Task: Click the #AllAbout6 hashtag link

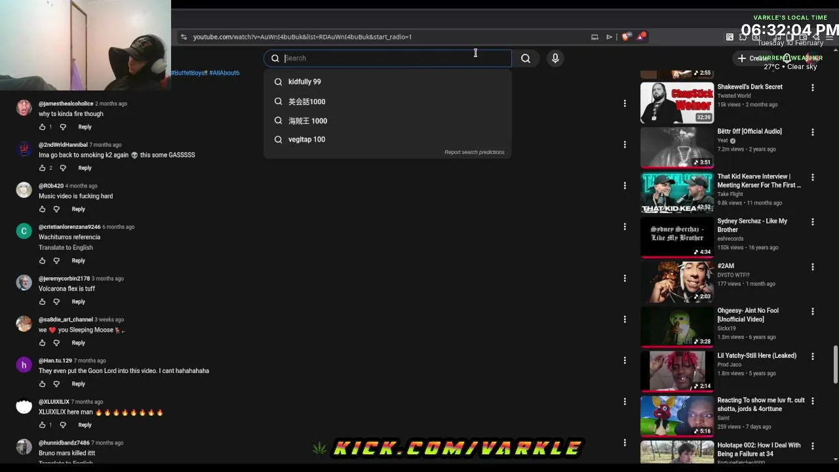Action: coord(224,73)
